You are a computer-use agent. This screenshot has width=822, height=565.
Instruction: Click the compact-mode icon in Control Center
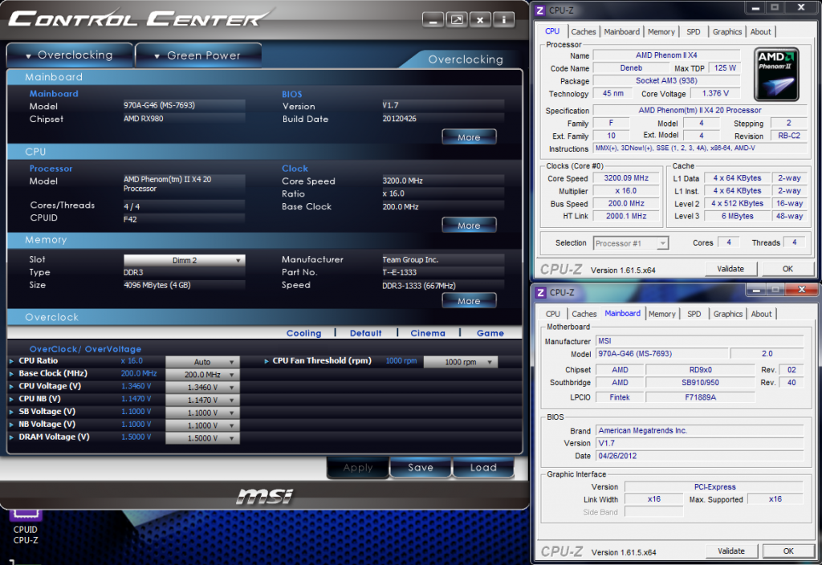[456, 19]
